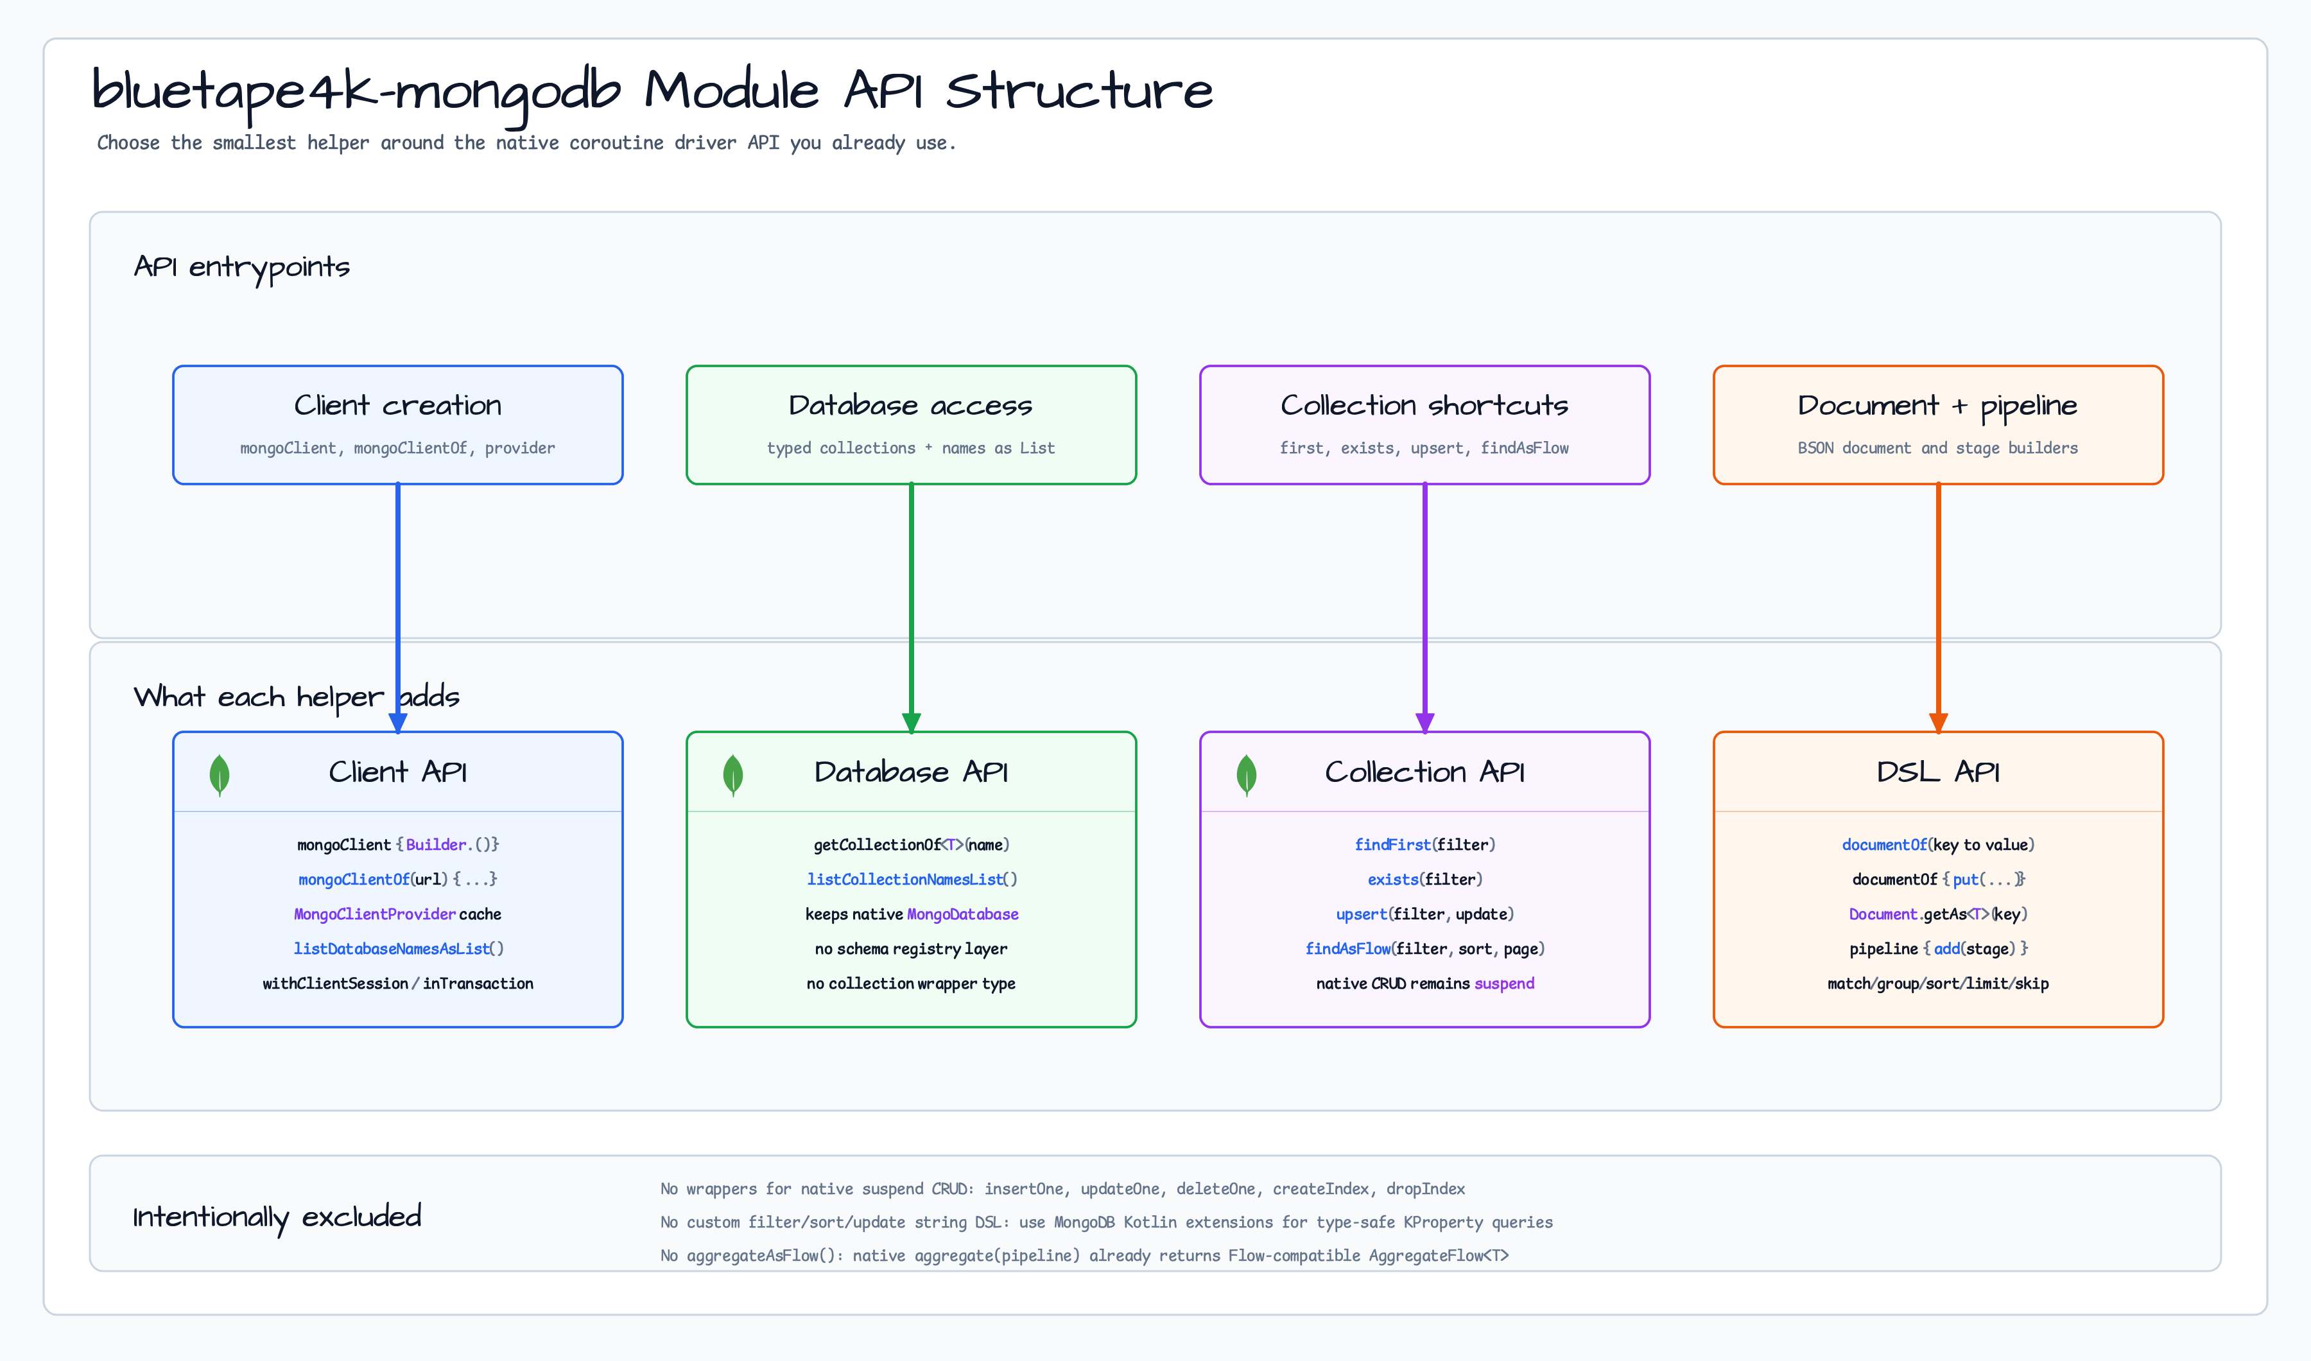Select the Document + pipeline box

click(x=1939, y=424)
